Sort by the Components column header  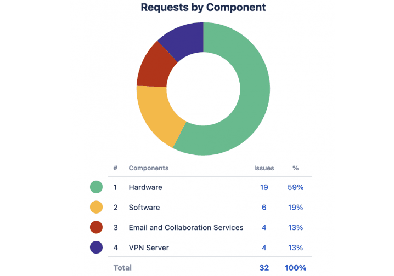click(x=148, y=168)
